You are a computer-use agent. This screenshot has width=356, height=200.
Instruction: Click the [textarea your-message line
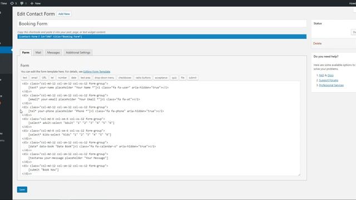(x=68, y=158)
